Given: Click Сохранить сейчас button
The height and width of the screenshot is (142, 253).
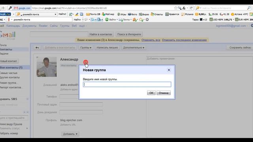Looking at the screenshot, I should 240,48.
